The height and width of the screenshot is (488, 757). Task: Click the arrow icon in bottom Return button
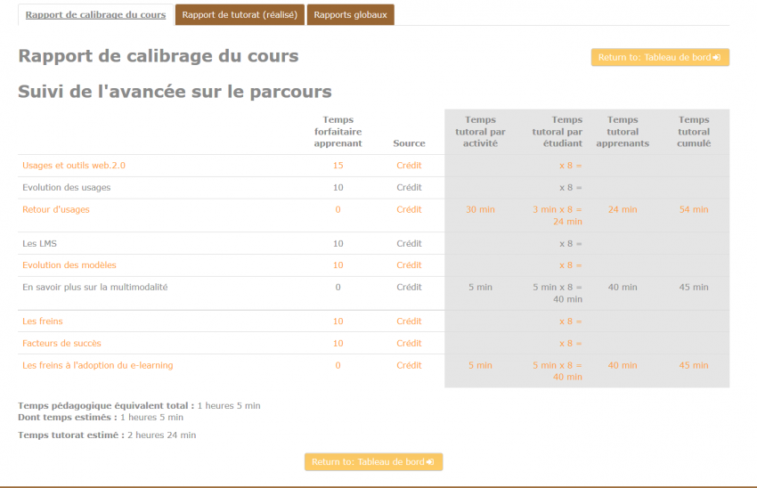point(430,462)
